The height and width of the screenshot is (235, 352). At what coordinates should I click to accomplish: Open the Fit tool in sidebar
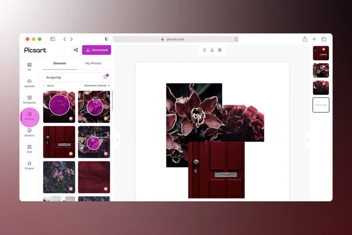[29, 66]
